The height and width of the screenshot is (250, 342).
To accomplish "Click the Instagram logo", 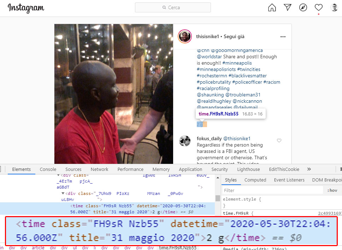I will point(26,8).
